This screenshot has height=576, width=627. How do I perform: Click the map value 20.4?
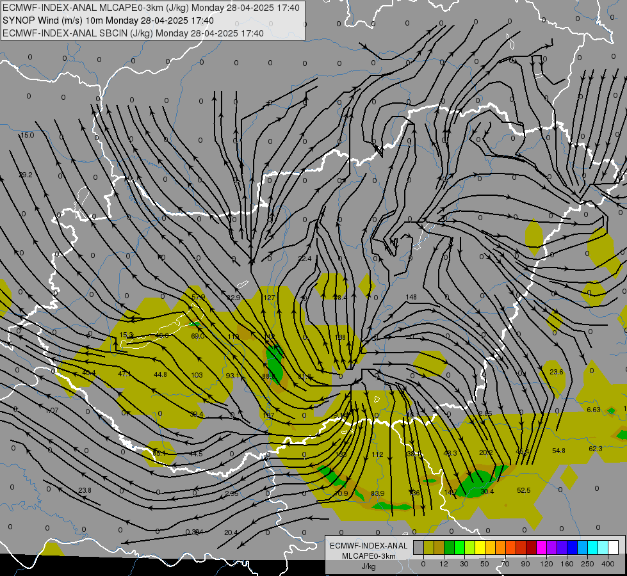[x=231, y=532]
